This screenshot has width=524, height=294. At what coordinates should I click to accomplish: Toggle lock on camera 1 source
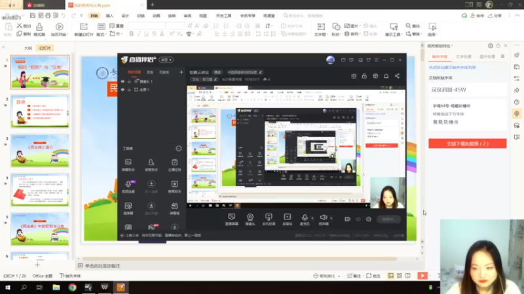point(129,81)
